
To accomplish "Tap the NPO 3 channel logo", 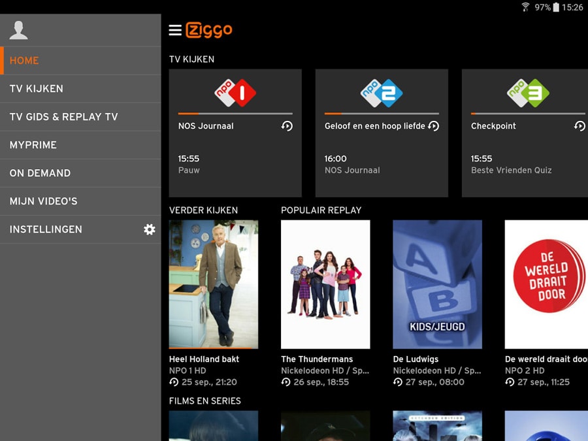I will [528, 93].
